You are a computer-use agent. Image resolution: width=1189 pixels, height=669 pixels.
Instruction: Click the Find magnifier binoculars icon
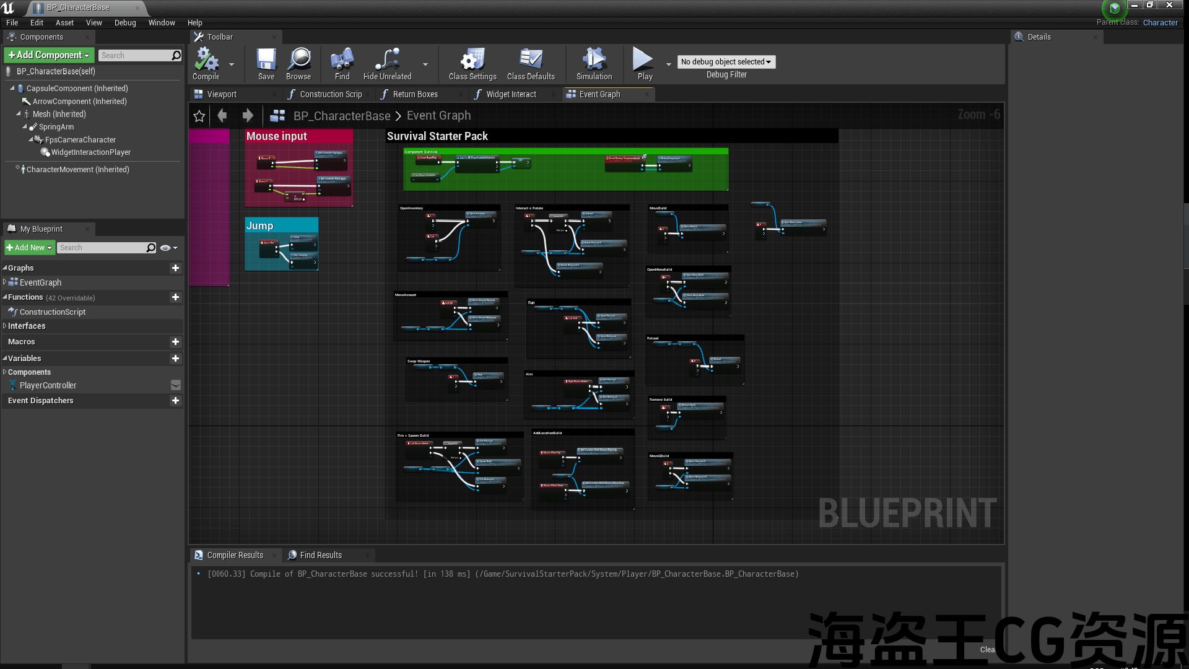coord(342,59)
